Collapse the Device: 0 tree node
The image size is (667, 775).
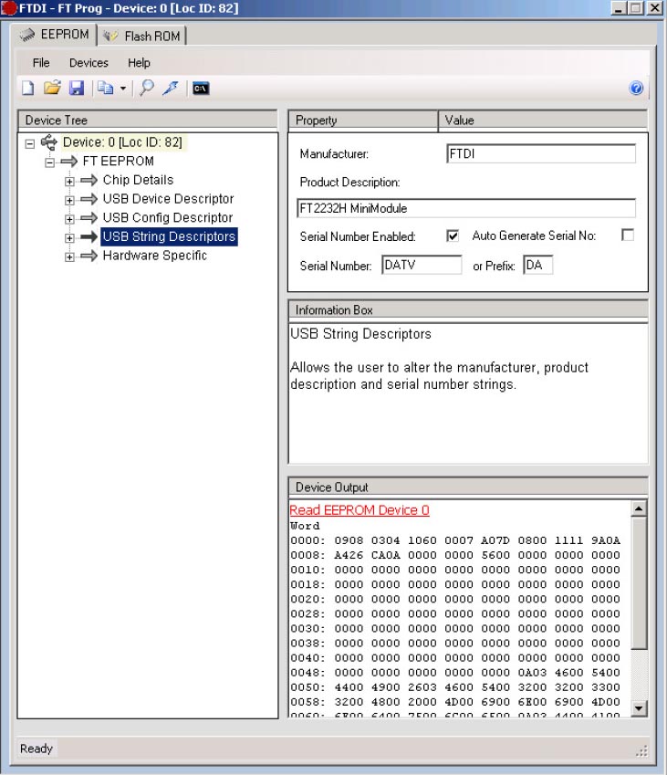[x=30, y=144]
